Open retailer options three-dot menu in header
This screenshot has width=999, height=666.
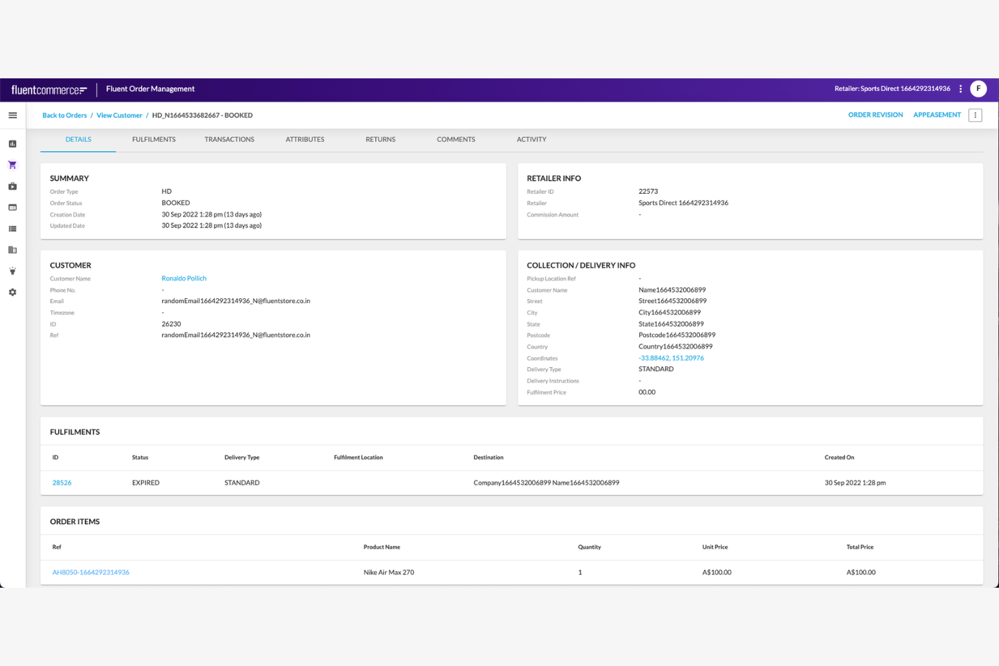pyautogui.click(x=961, y=89)
